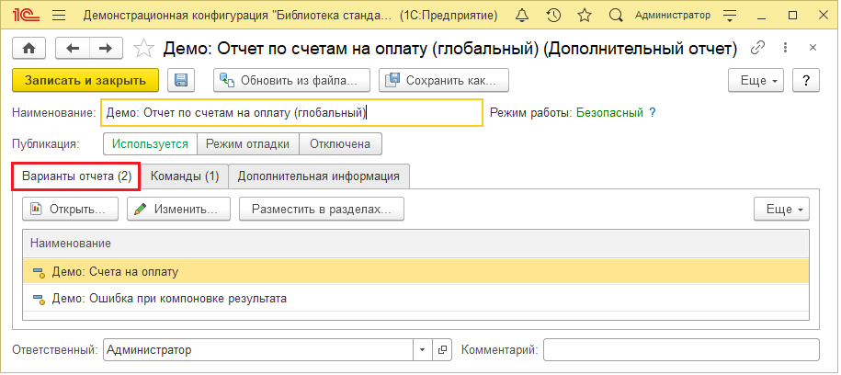Click into the Комментарий field
The image size is (841, 375).
coord(681,350)
